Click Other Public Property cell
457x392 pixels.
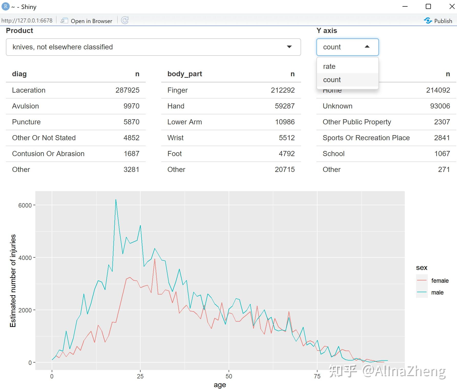click(x=357, y=122)
